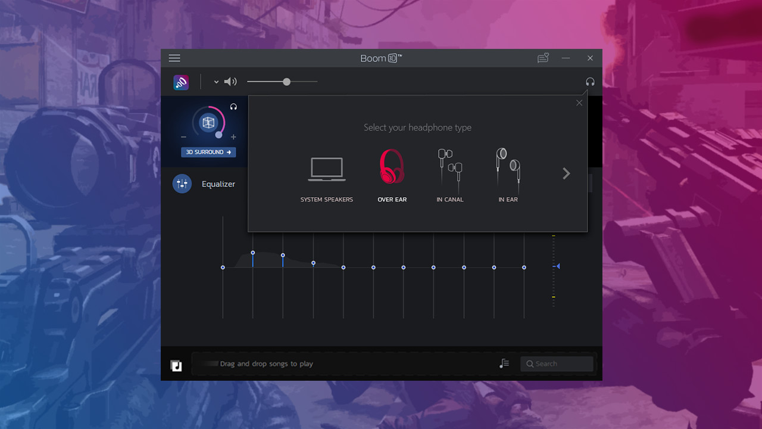Click the Equalizer panel icon
Screen dimensions: 762x429
tap(182, 184)
